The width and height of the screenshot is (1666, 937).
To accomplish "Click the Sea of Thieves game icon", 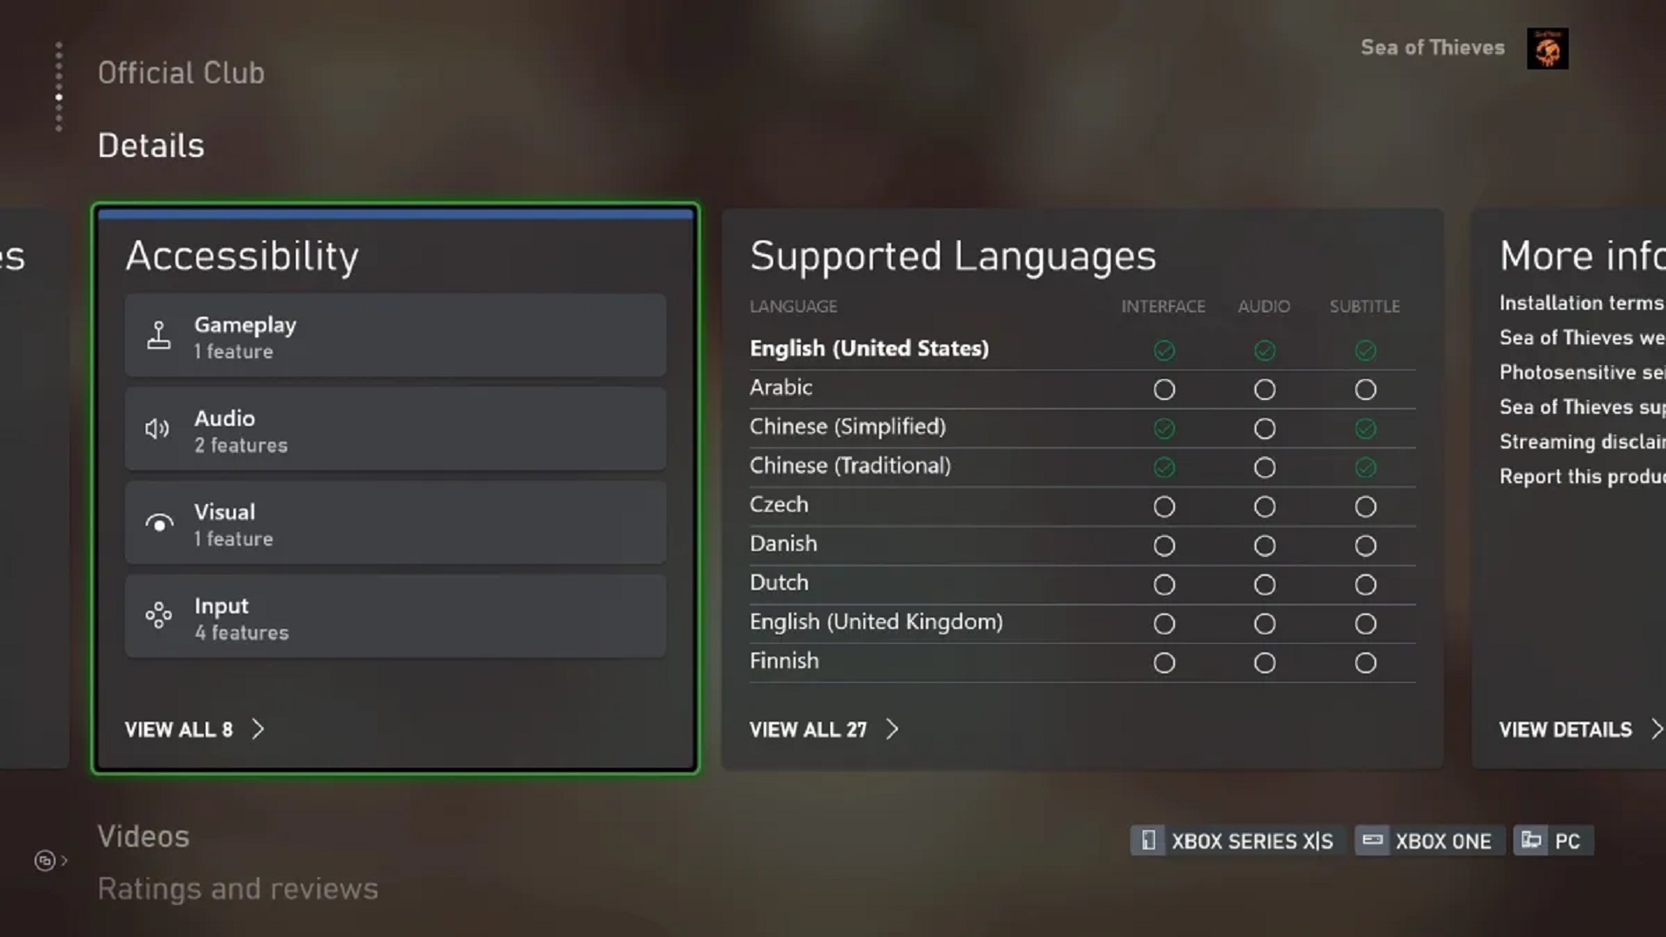I will (1547, 47).
